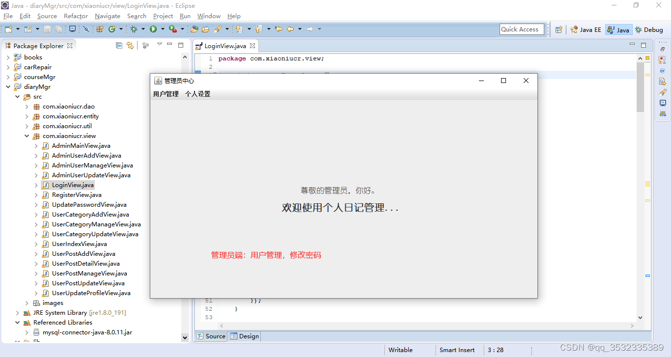Open the Refactor menu
671x357 pixels.
pyautogui.click(x=76, y=16)
